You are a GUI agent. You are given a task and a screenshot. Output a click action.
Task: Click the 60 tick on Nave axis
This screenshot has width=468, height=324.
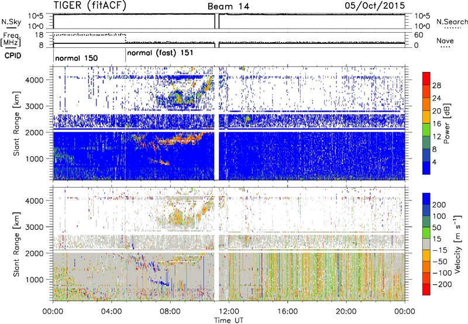418,35
